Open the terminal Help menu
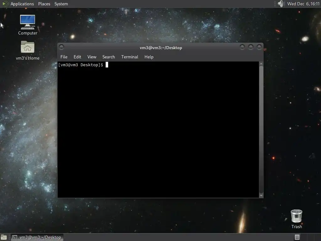Viewport: 321px width, 241px height. coord(149,57)
